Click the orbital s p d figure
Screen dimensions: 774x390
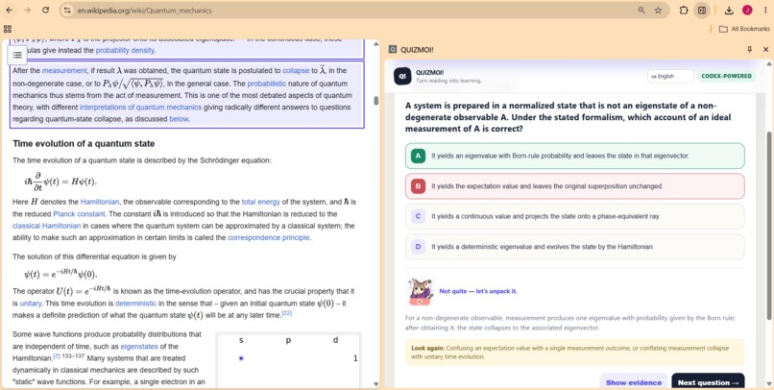pos(288,360)
